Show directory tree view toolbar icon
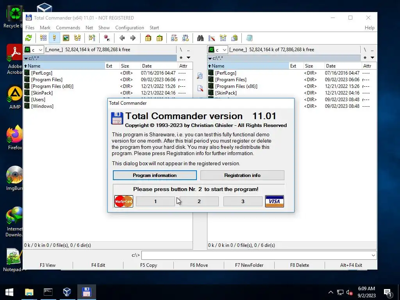Image resolution: width=400 pixels, height=300 pixels. point(77,38)
